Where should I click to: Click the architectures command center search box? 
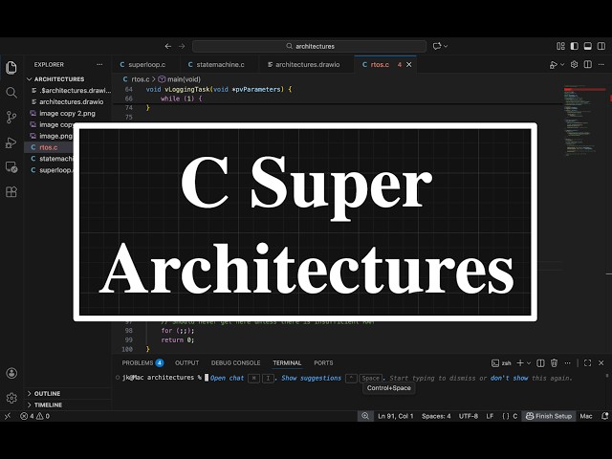pos(309,46)
